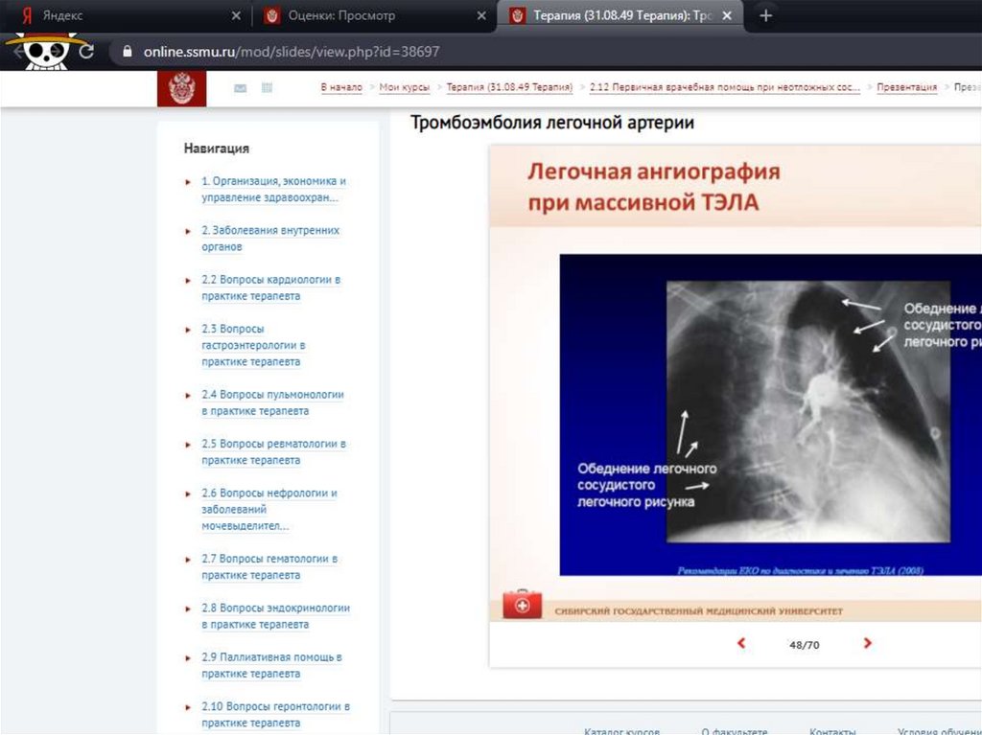Open 2.4 Вопросы пульмонологии section

point(272,402)
